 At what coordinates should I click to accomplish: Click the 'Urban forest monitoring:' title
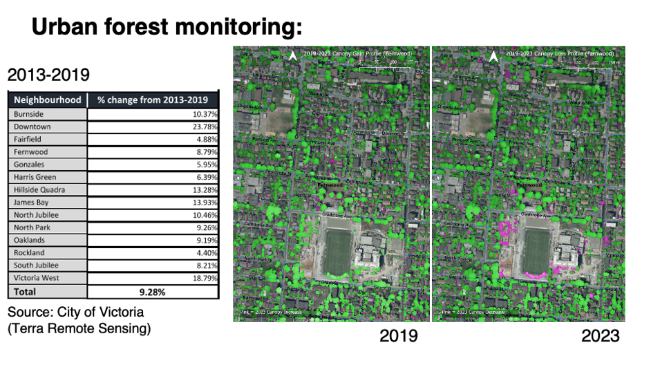tap(167, 27)
